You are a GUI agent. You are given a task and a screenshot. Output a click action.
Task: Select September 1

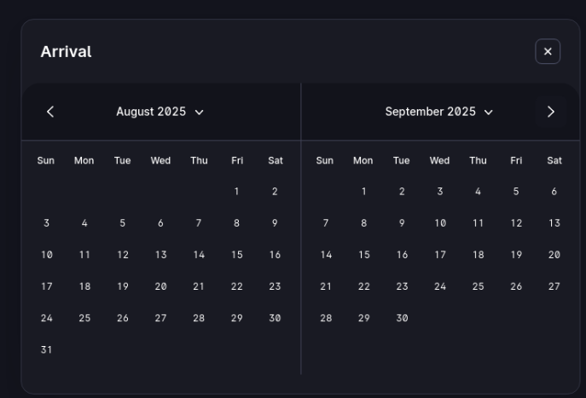tap(363, 192)
